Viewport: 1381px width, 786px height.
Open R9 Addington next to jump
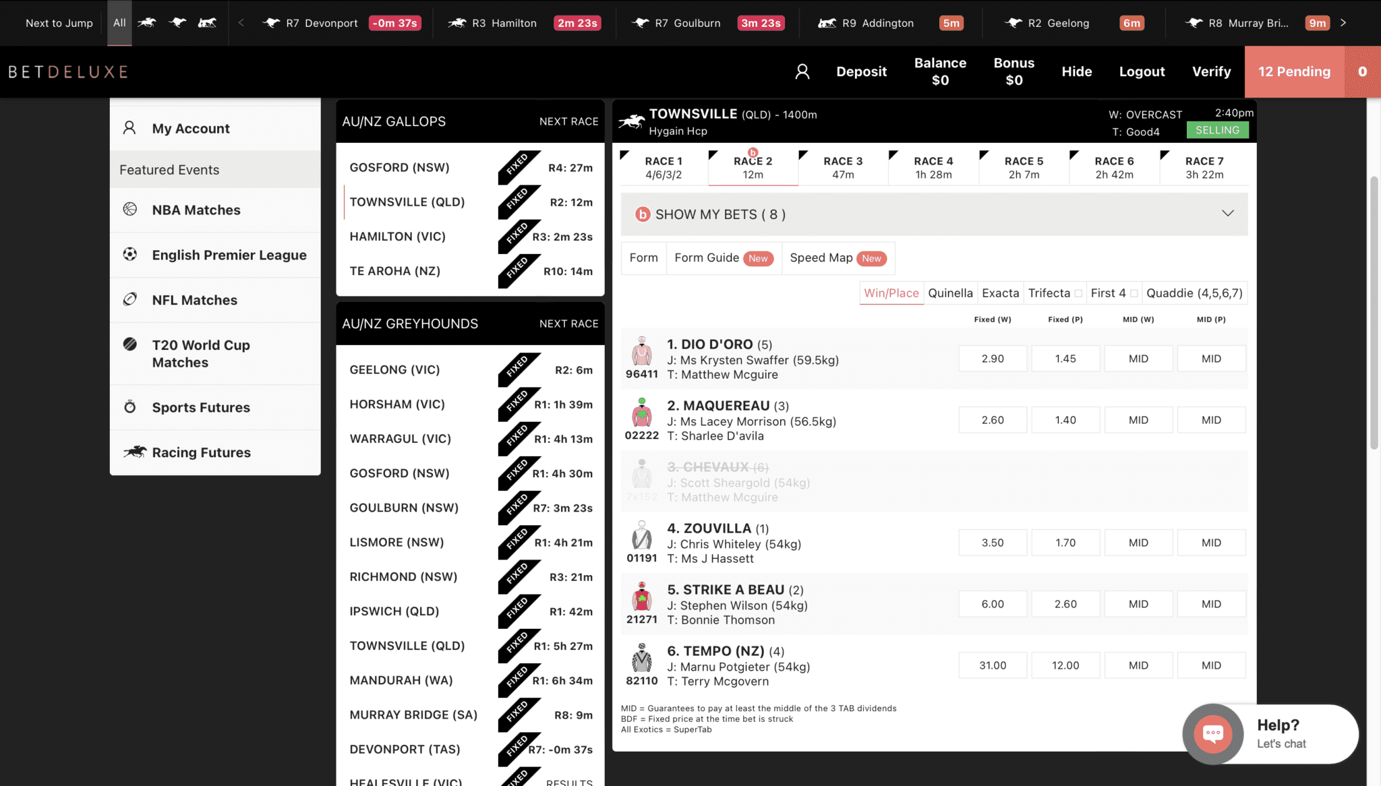[x=890, y=23]
